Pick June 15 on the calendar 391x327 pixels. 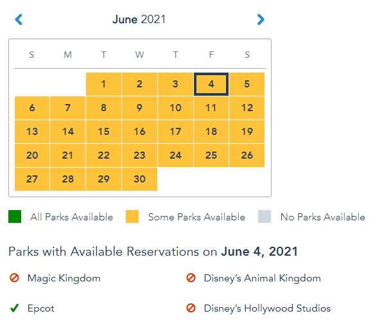click(x=103, y=132)
